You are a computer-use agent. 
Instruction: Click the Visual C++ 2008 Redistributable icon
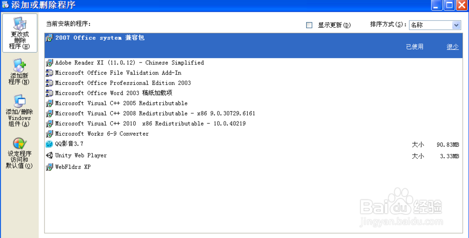click(x=49, y=114)
